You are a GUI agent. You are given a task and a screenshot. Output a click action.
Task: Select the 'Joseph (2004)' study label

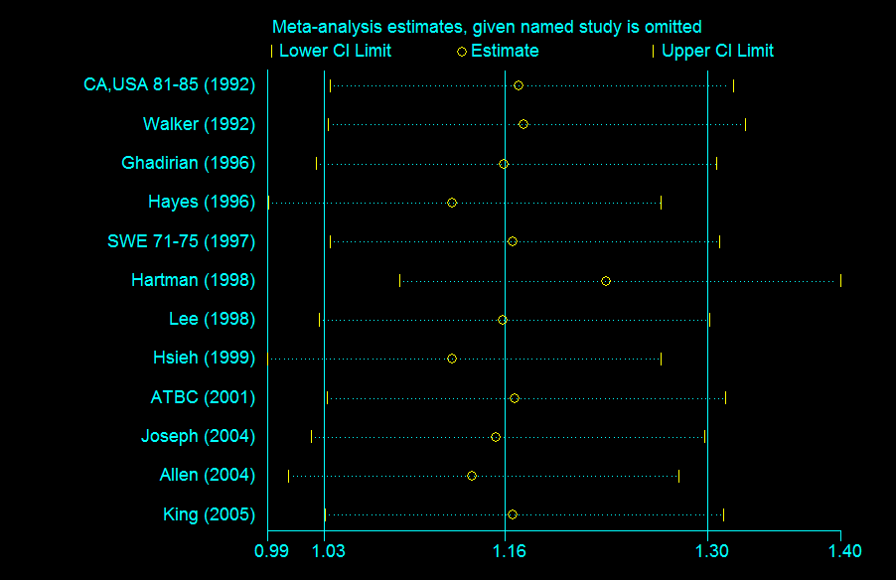click(198, 436)
